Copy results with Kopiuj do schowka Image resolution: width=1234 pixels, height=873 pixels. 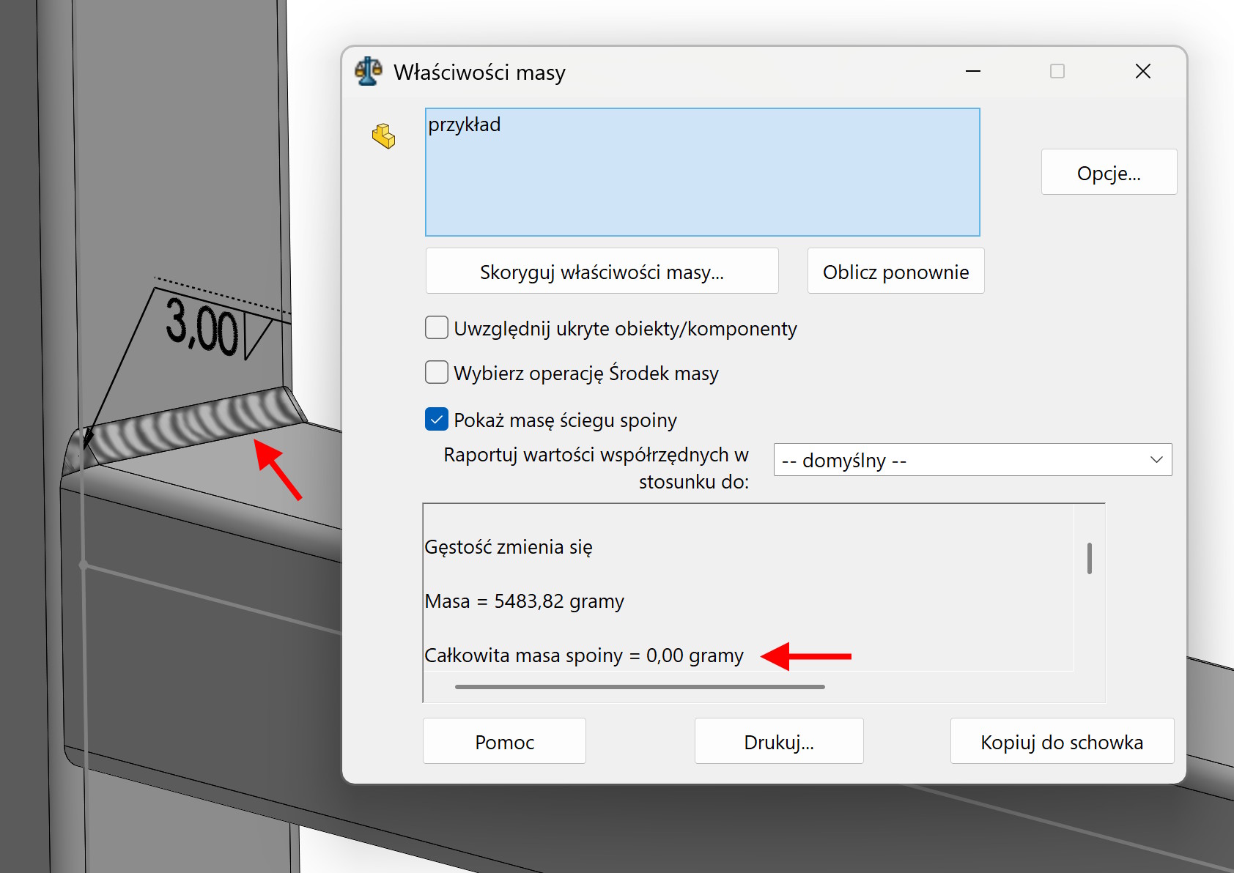coord(1061,742)
